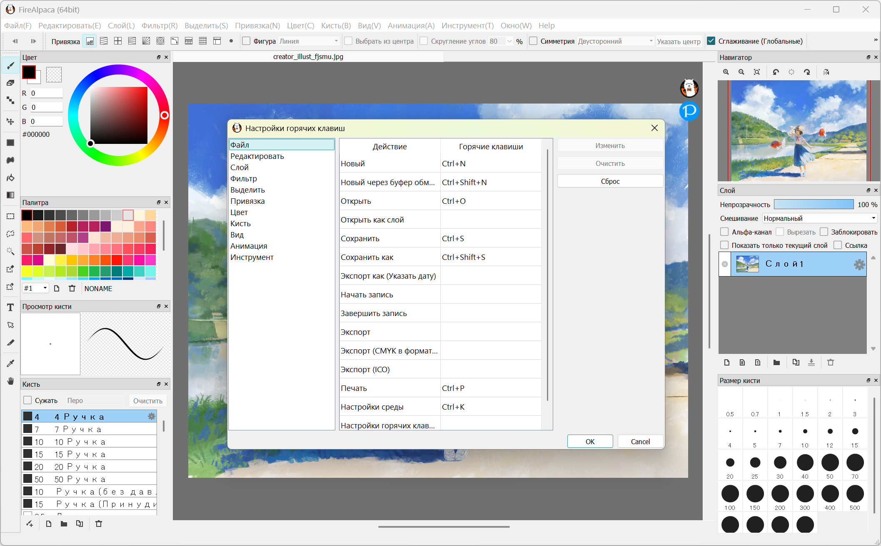Open the Фильтр(R) menu
The height and width of the screenshot is (546, 881).
pyautogui.click(x=160, y=26)
